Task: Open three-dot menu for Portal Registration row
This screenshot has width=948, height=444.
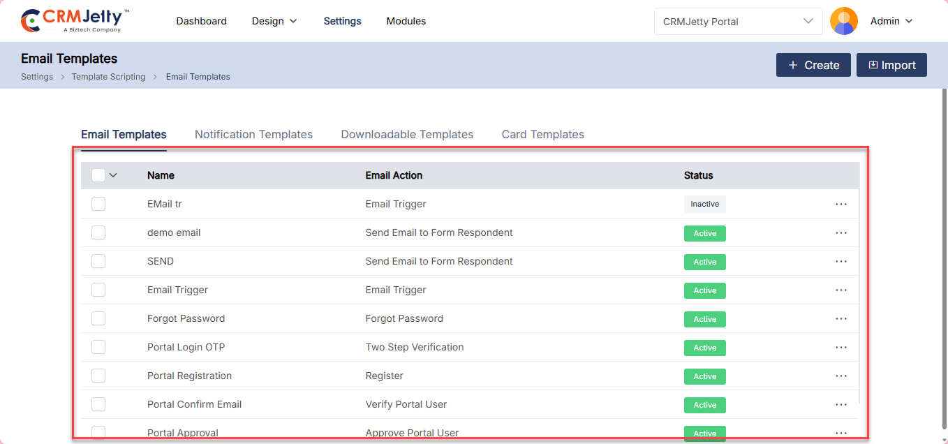Action: [x=840, y=376]
